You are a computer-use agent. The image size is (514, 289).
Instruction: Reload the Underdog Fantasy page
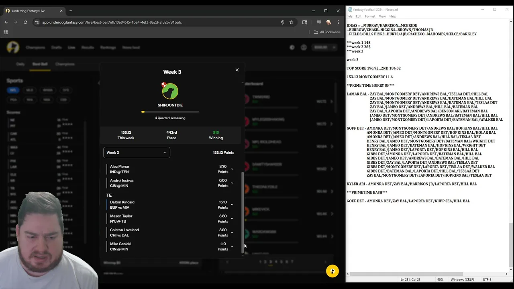25,22
